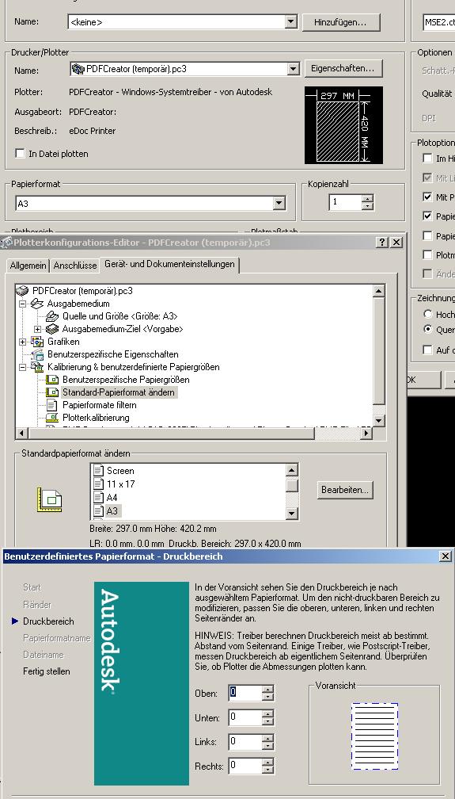Switch to the Anschlüsse tab
The image size is (455, 799).
click(x=75, y=266)
